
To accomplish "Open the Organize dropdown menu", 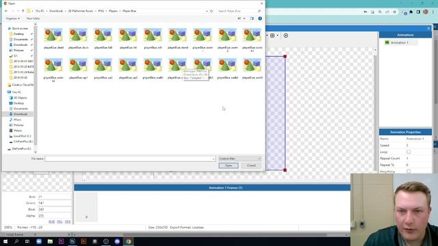I will coord(12,18).
